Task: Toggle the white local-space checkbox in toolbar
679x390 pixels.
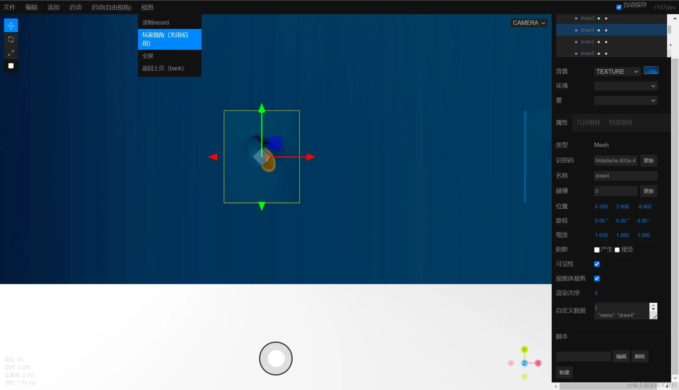Action: coord(11,66)
